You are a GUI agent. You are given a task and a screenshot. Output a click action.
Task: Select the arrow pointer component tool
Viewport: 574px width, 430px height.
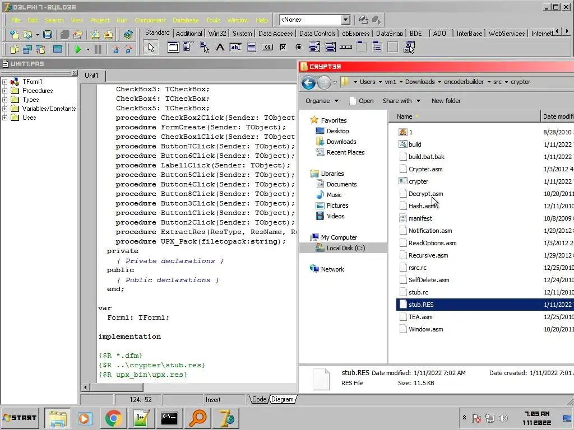pos(151,48)
